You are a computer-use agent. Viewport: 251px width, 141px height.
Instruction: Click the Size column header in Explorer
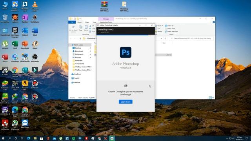(164, 43)
